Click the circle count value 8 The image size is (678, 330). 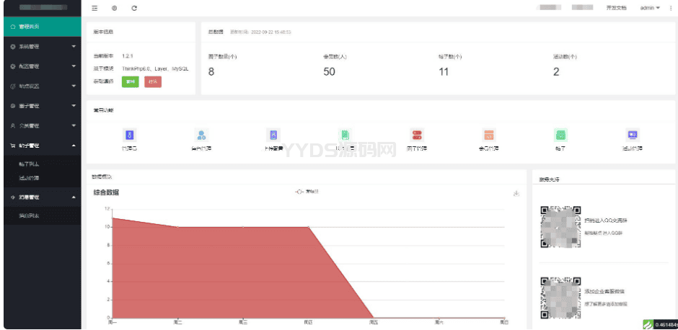click(211, 72)
